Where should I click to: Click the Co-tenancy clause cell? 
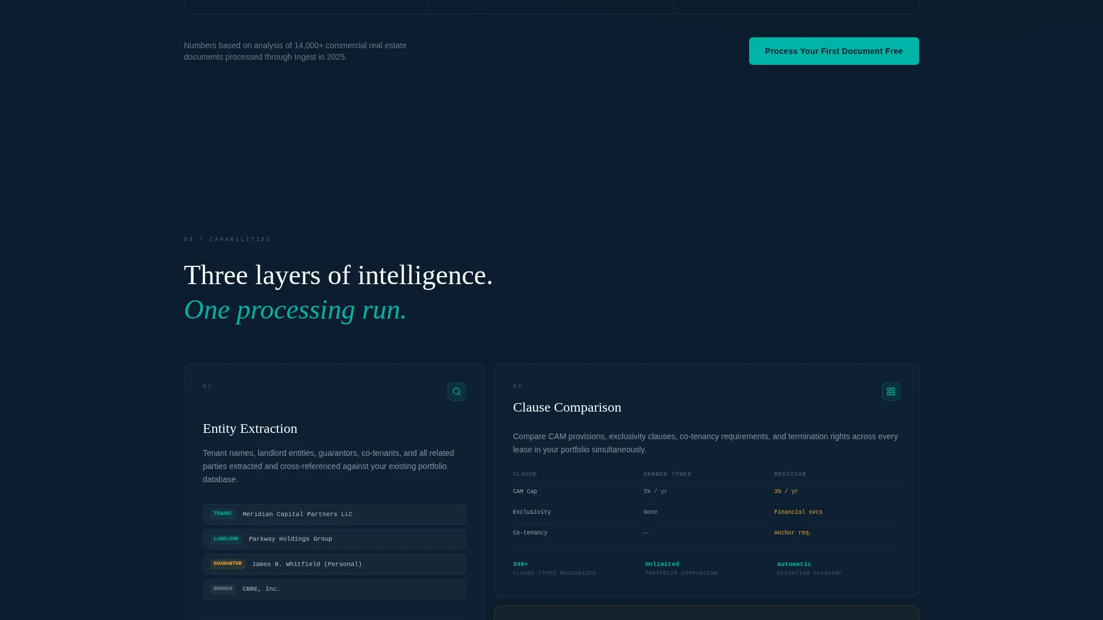pyautogui.click(x=530, y=533)
